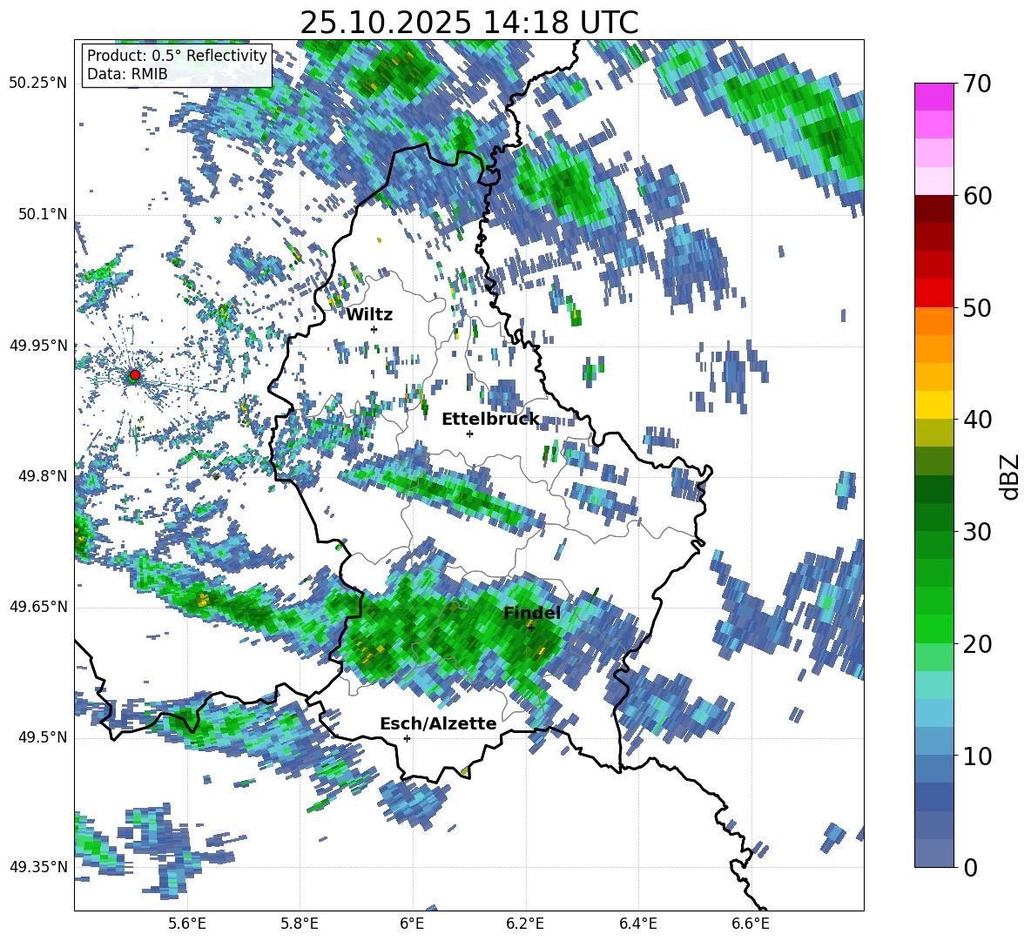
Task: Pick the bright red 50 dBZ swatch
Action: (933, 293)
